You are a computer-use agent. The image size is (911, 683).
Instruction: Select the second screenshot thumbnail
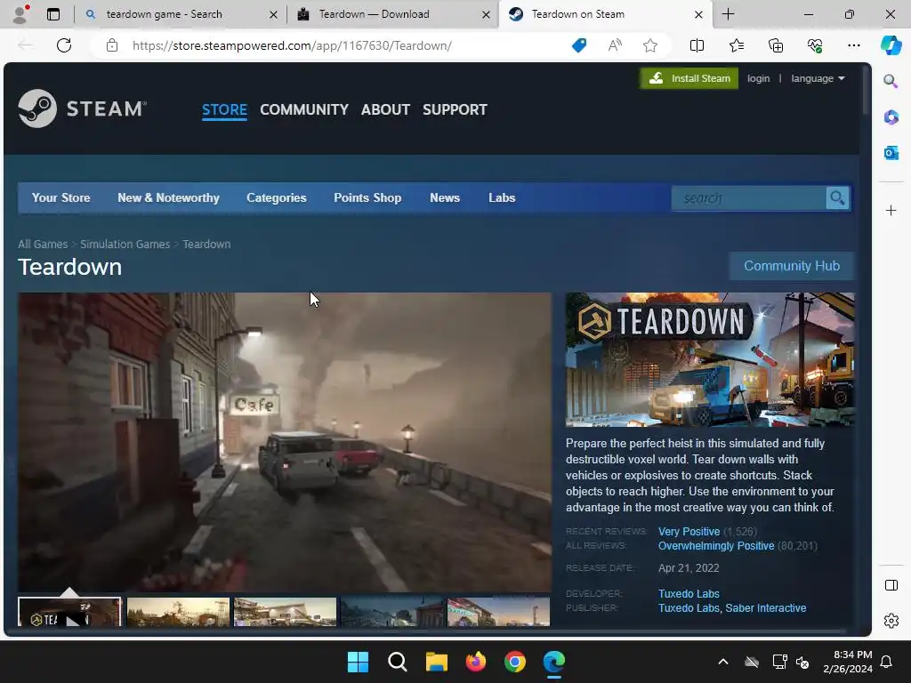(x=178, y=612)
